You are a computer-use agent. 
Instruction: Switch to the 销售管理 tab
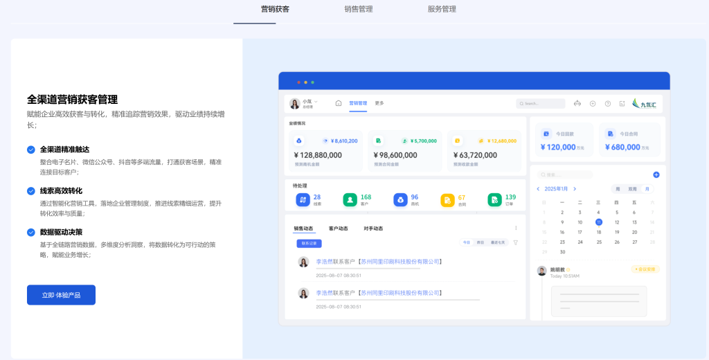tap(358, 9)
